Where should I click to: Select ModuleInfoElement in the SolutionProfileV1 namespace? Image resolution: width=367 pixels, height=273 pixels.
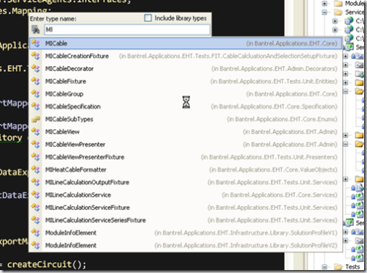tap(186, 233)
